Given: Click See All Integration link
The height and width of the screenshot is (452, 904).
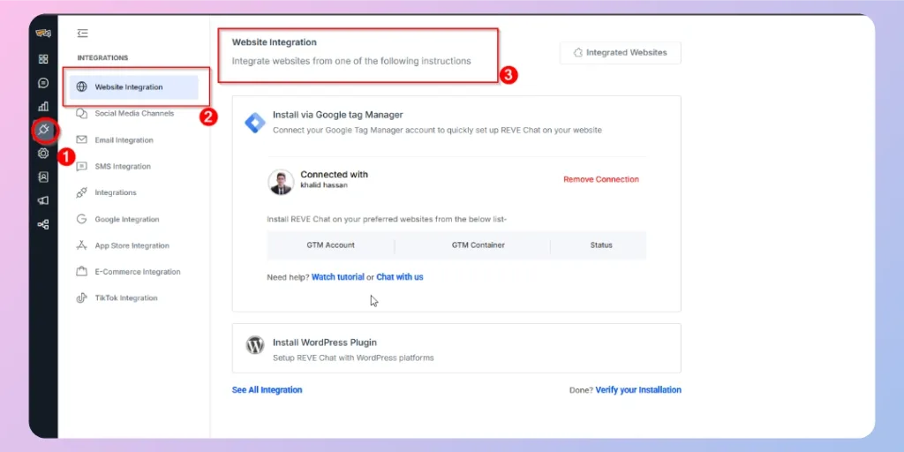Looking at the screenshot, I should (x=267, y=389).
